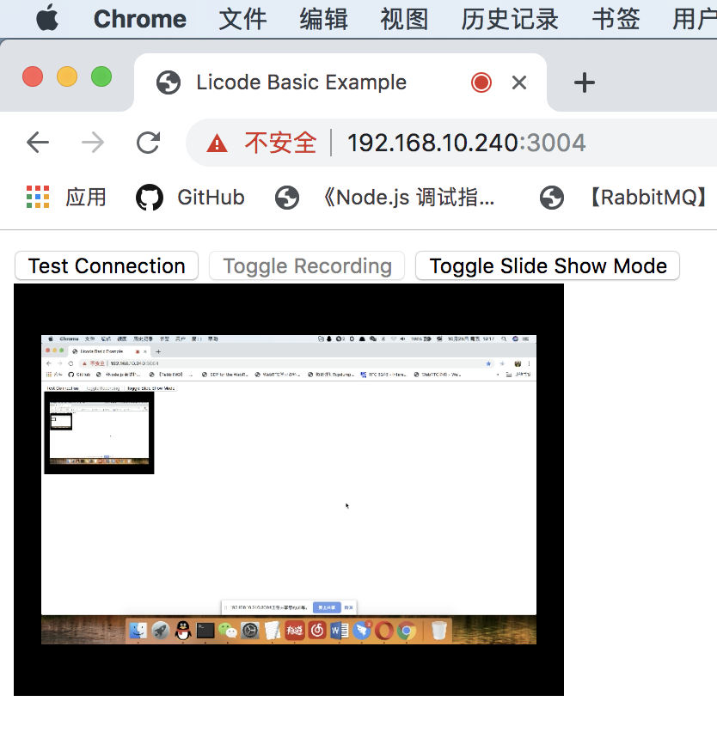717x744 pixels.
Task: Open the 书签 menu
Action: pyautogui.click(x=616, y=19)
